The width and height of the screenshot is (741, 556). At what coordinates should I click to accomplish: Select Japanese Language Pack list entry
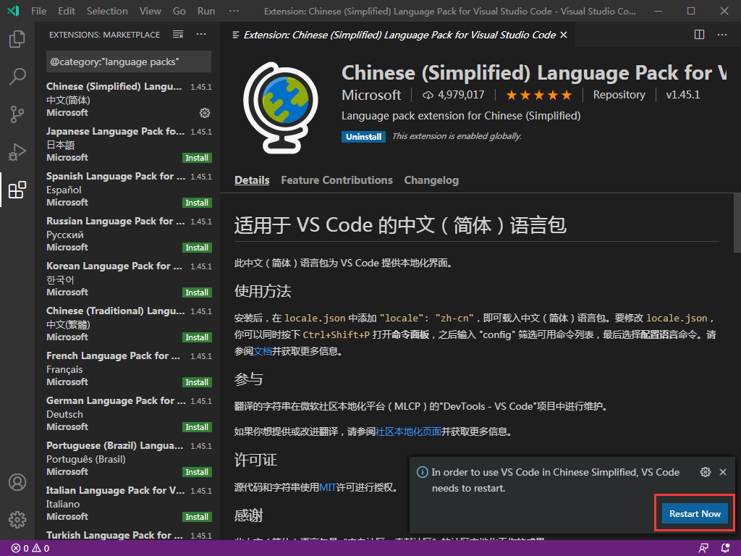[129, 144]
